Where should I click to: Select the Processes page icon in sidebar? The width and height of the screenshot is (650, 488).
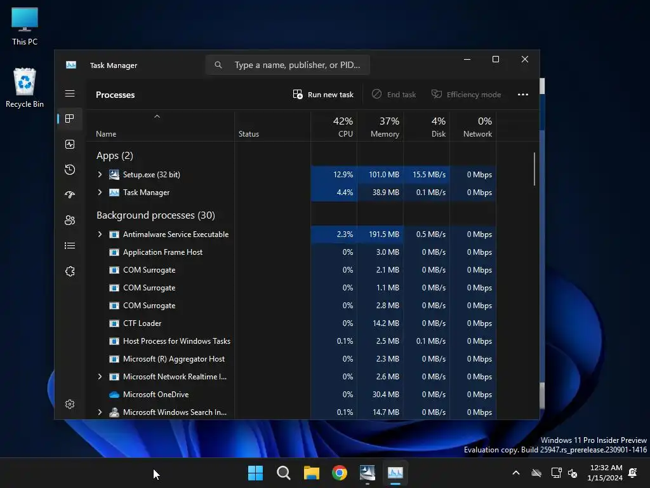pos(70,119)
